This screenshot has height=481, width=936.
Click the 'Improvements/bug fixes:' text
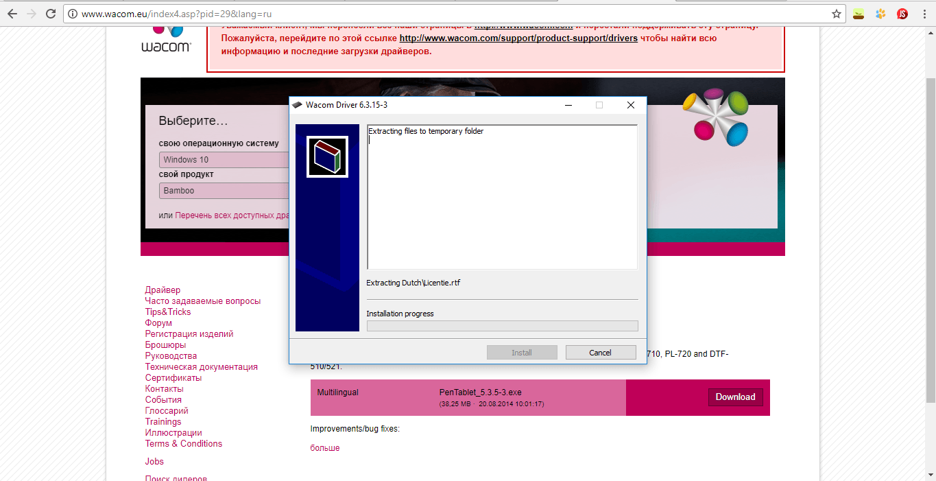(355, 429)
